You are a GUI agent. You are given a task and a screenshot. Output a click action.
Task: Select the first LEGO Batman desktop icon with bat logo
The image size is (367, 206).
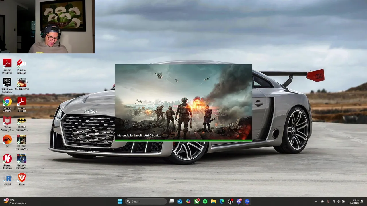click(22, 124)
